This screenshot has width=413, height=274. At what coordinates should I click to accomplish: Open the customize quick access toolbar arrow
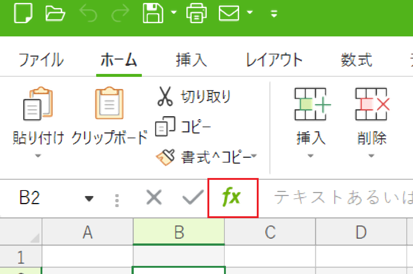tap(274, 14)
